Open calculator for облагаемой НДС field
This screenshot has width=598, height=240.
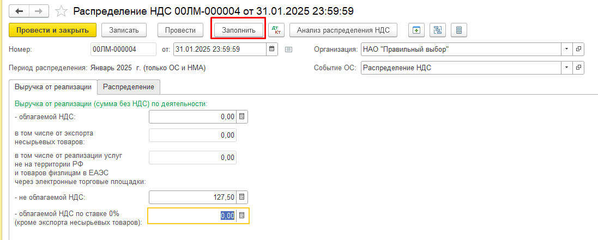point(243,116)
